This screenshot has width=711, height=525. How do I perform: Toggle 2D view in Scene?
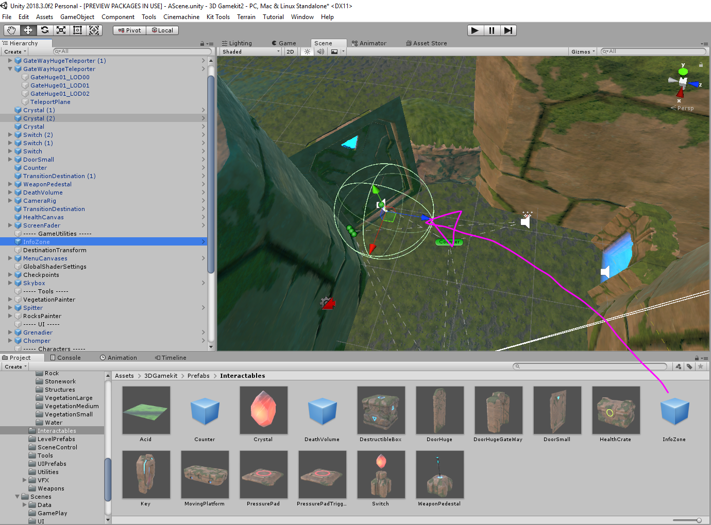pos(290,51)
